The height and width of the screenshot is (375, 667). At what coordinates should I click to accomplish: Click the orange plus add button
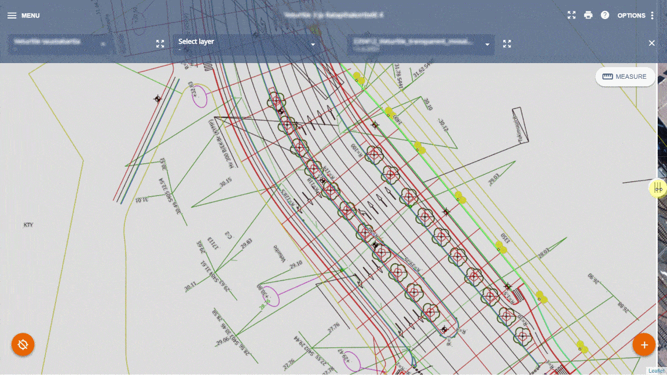(x=644, y=345)
